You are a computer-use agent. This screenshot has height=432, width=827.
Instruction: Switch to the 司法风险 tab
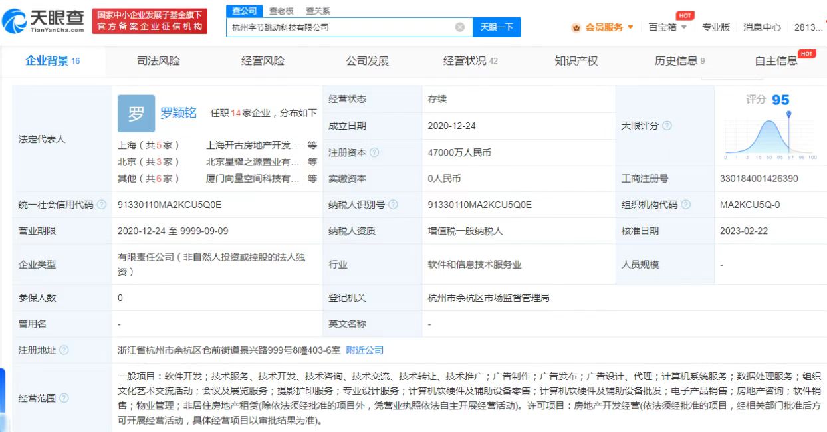point(158,61)
